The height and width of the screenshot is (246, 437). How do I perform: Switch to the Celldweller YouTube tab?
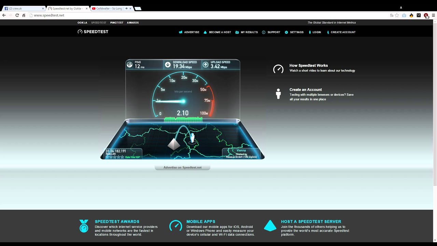click(x=112, y=9)
